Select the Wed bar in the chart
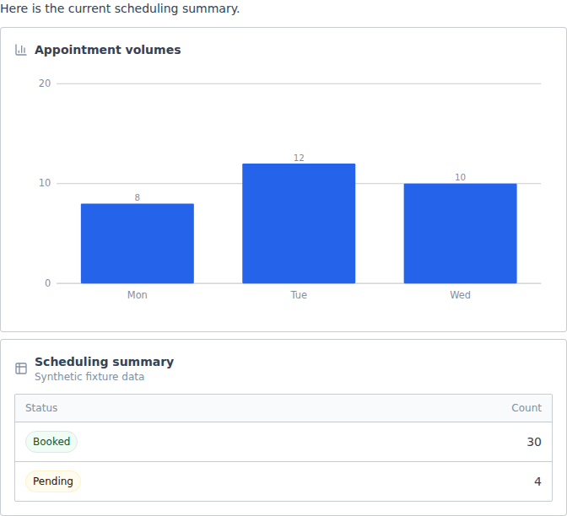Image resolution: width=567 pixels, height=516 pixels. (x=461, y=234)
